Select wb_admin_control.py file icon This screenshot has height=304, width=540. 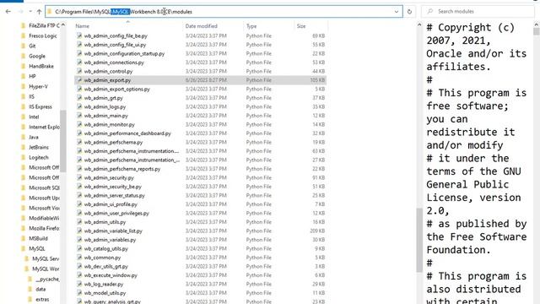[79, 71]
